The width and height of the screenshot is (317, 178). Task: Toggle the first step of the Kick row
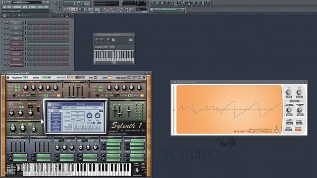(29, 23)
